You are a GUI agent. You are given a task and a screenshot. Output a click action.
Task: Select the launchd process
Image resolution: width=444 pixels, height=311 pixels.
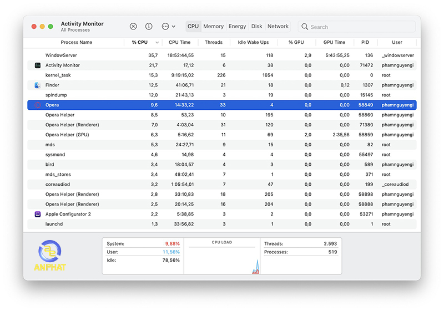coord(54,224)
